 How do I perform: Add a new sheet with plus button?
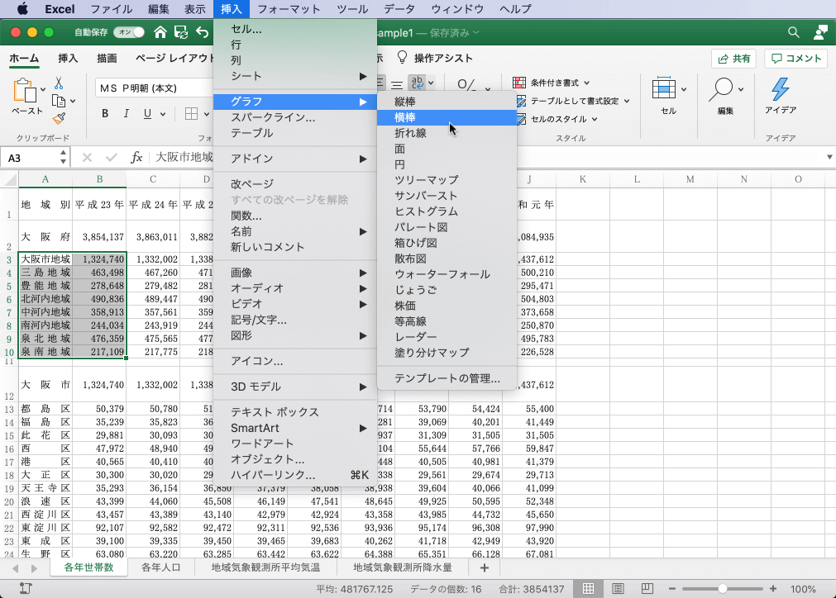[x=484, y=568]
